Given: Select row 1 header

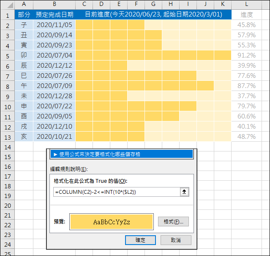Looking at the screenshot, I should 8,15.
